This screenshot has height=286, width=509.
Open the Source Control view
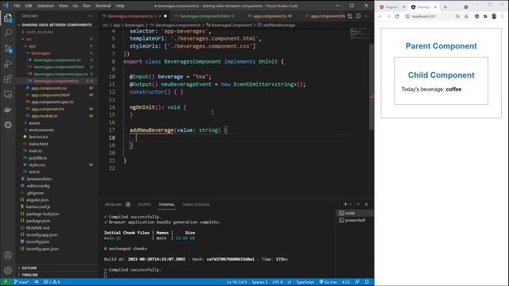8,48
